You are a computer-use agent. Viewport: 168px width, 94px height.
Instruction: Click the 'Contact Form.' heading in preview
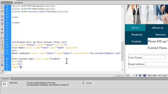click(157, 48)
